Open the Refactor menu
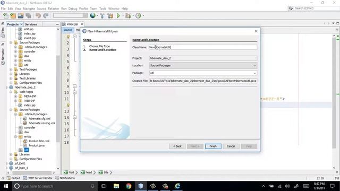 [x=53, y=8]
